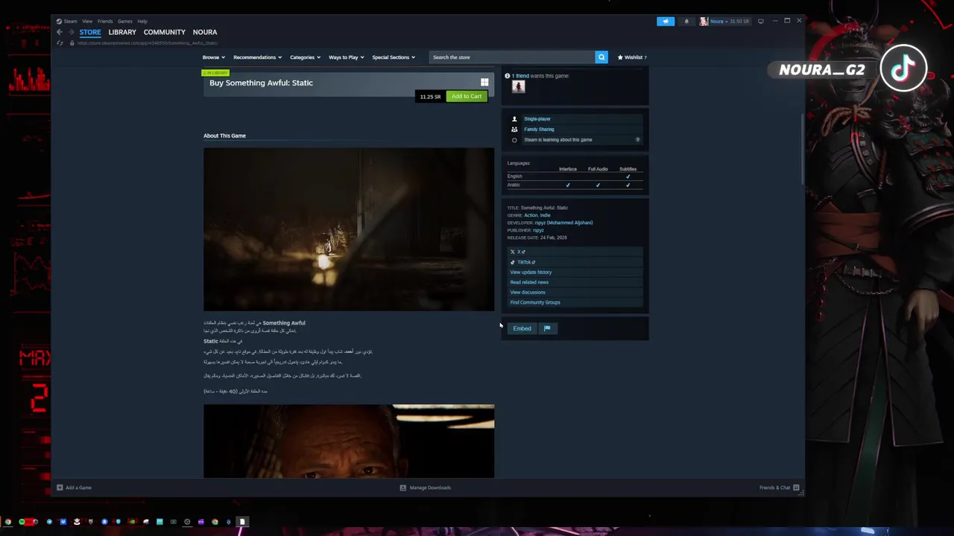This screenshot has height=536, width=954.
Task: Open the View menu
Action: pyautogui.click(x=87, y=21)
